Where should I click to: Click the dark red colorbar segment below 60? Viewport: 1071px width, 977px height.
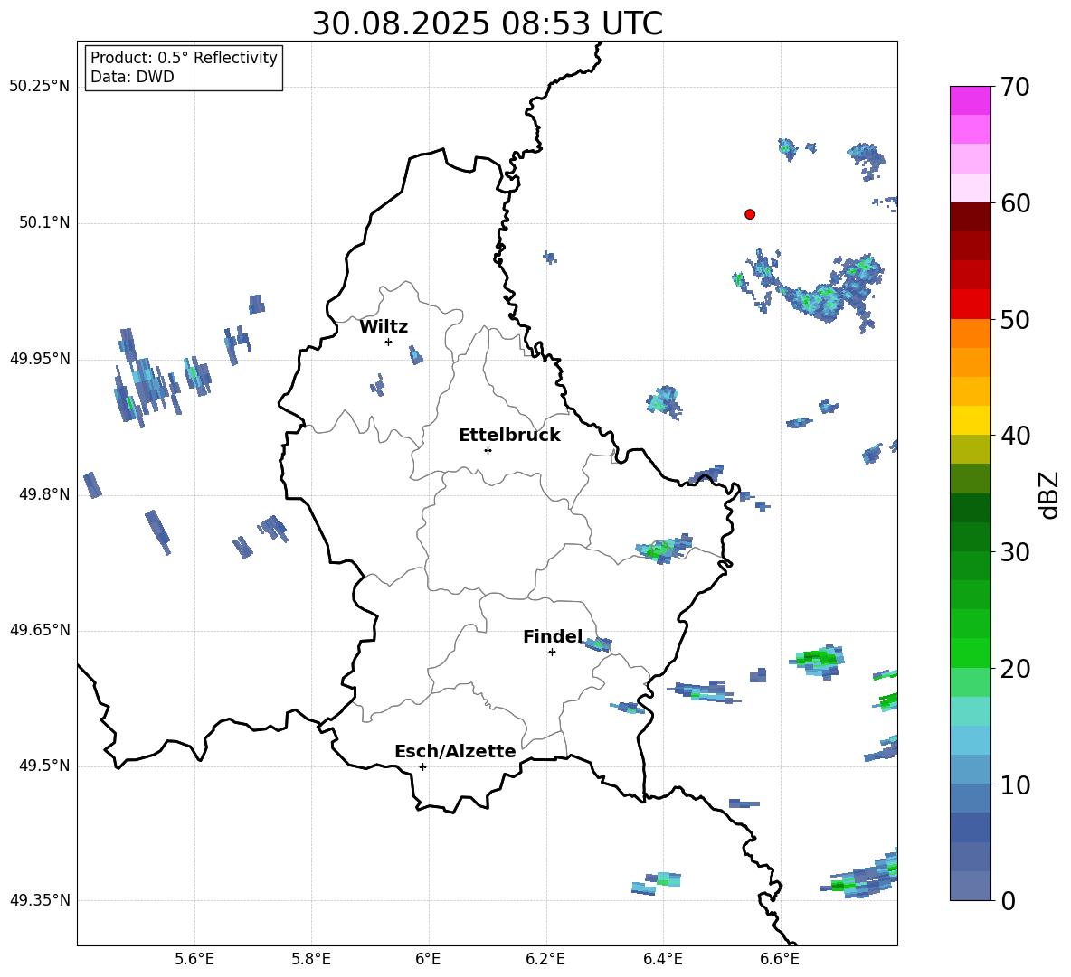click(970, 217)
